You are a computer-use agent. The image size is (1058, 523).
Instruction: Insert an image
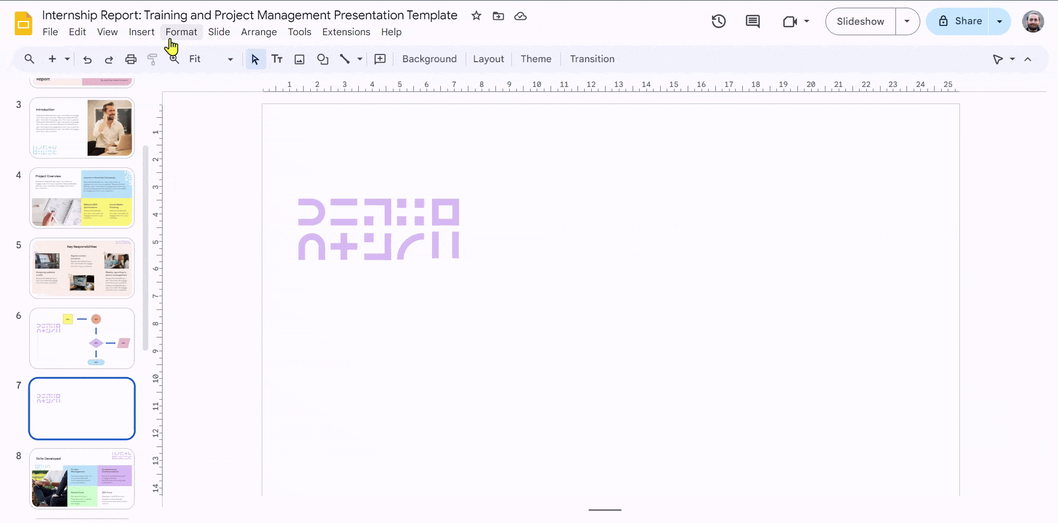coord(299,59)
